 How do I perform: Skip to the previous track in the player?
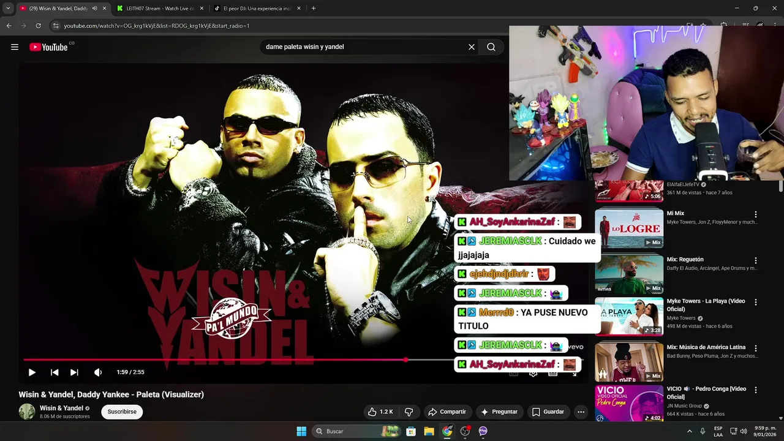click(55, 372)
